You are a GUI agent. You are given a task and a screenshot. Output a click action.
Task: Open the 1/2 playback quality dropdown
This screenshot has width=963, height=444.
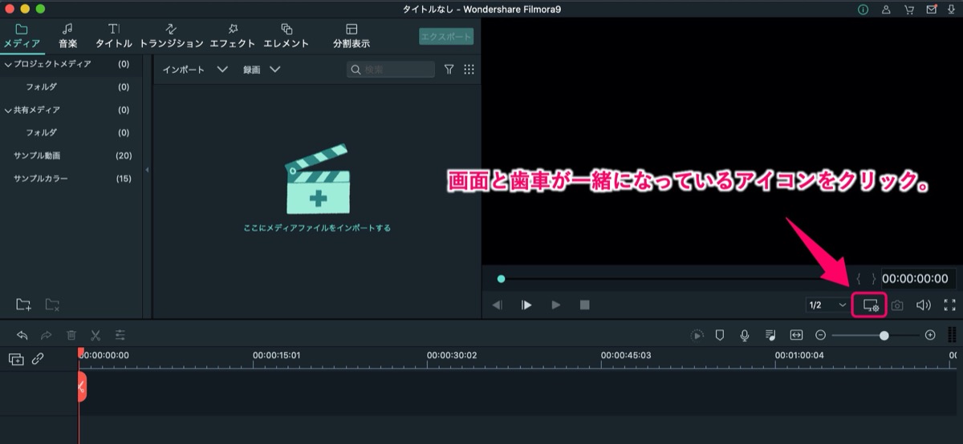click(x=828, y=305)
